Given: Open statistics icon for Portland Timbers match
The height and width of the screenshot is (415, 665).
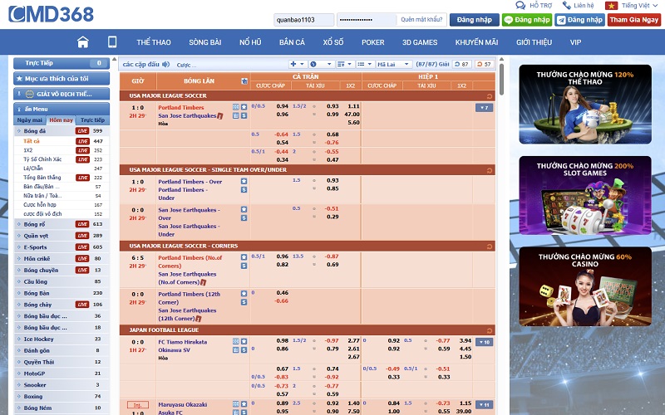Looking at the screenshot, I should [236, 107].
